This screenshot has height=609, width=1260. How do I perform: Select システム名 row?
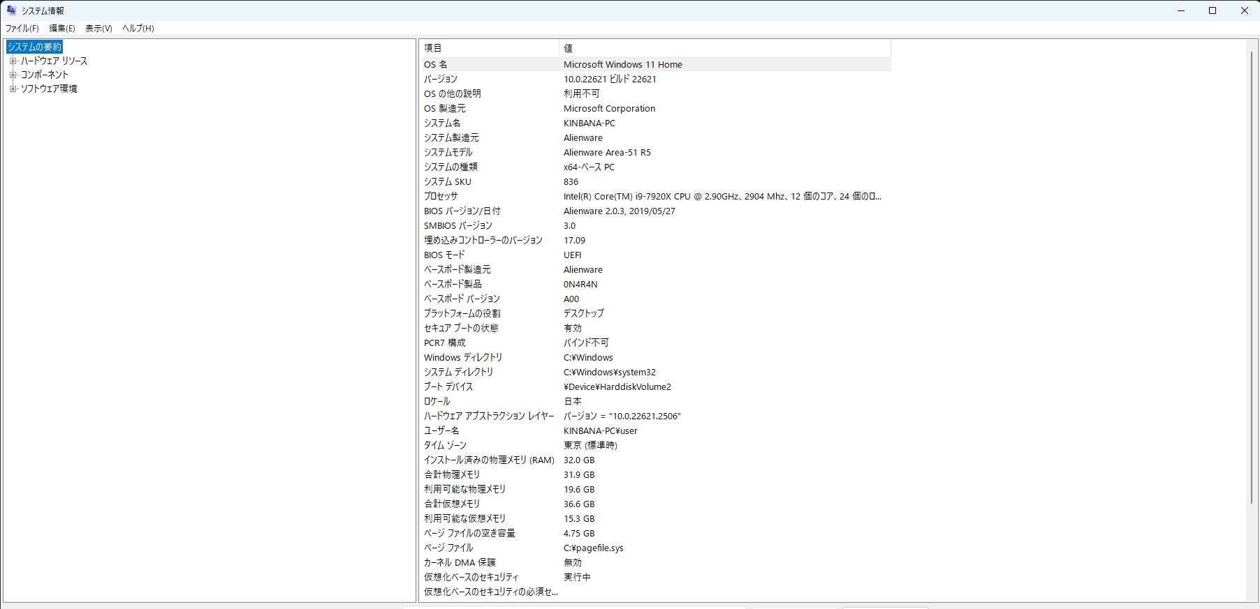click(x=655, y=123)
